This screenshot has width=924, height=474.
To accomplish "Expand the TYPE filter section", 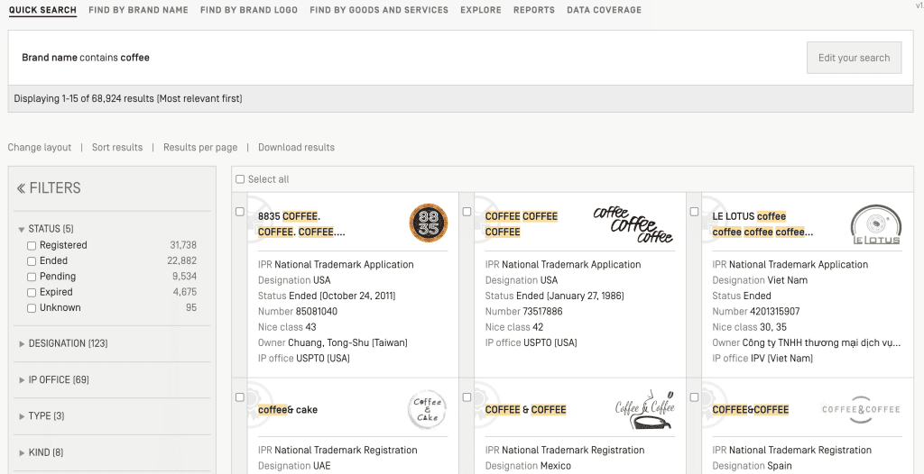I will click(x=42, y=416).
